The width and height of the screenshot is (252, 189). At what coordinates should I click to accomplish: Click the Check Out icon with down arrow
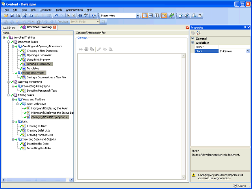tap(194, 16)
